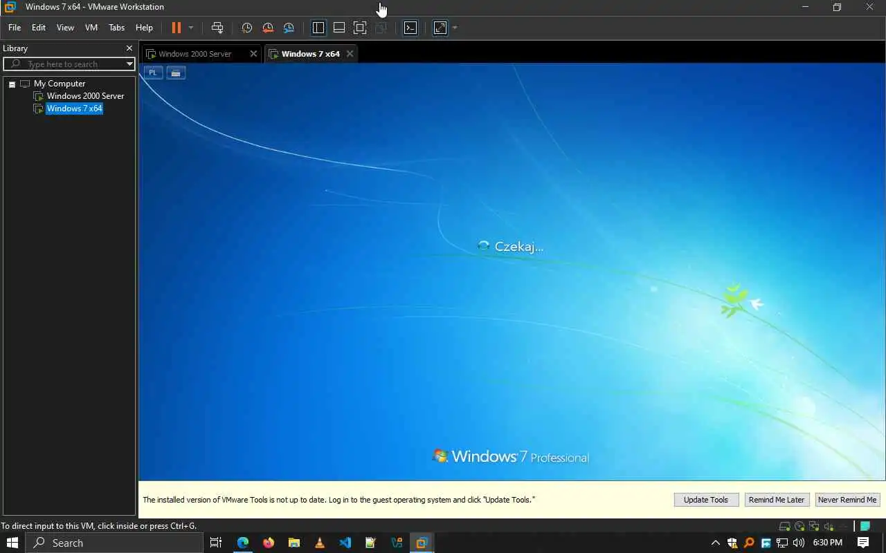
Task: Open Task View on the taskbar
Action: point(216,543)
